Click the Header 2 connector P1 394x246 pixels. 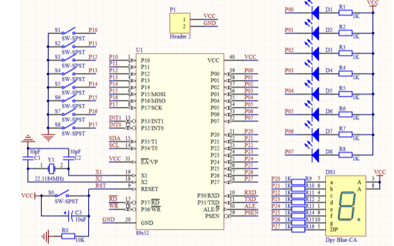pos(180,23)
